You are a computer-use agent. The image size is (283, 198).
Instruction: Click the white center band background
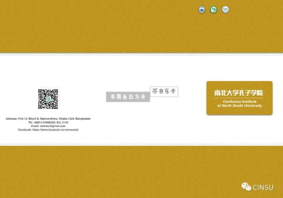coord(141,66)
